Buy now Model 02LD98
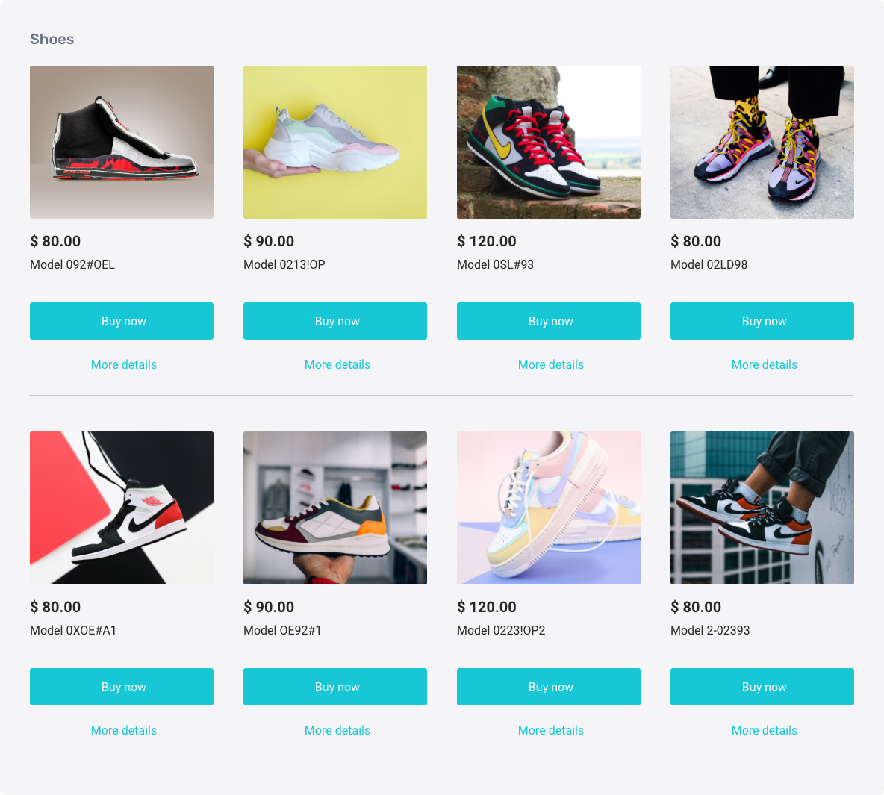This screenshot has height=795, width=884. click(762, 322)
